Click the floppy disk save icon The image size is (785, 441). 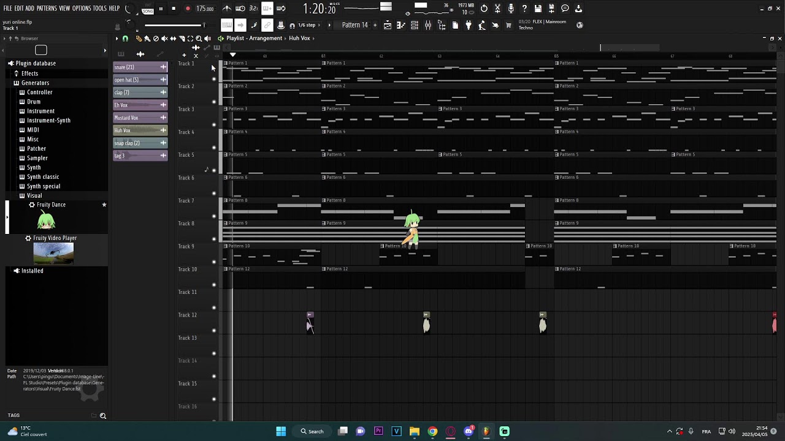click(538, 9)
